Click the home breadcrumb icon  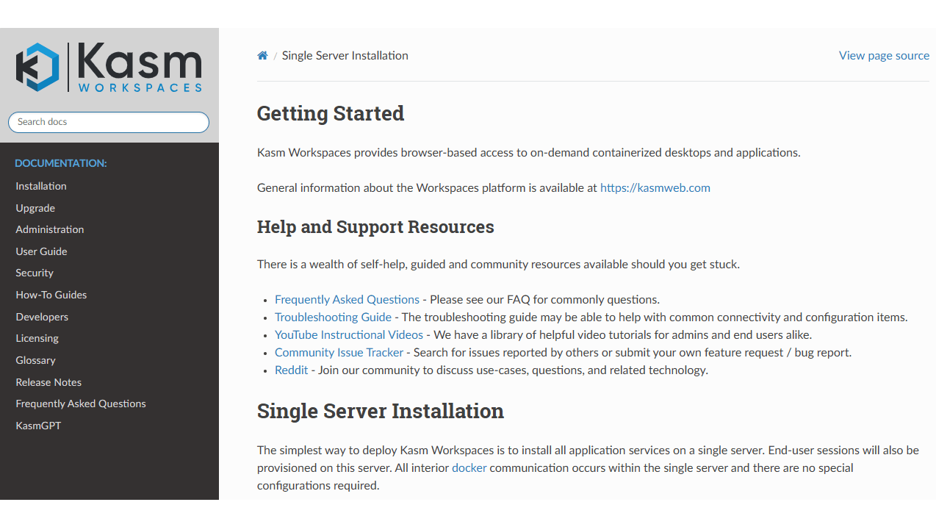point(262,56)
